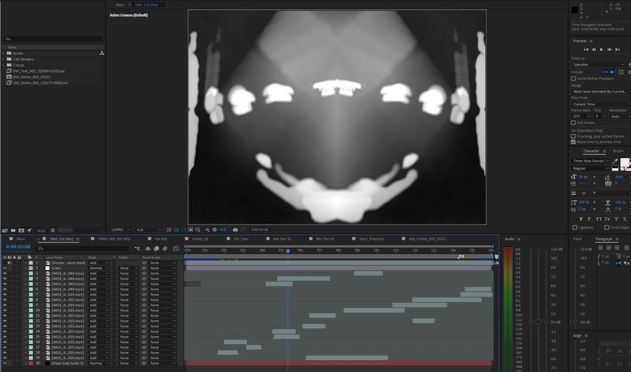Apply Faux Italic text style
Image resolution: width=631 pixels, height=372 pixels.
[589, 219]
